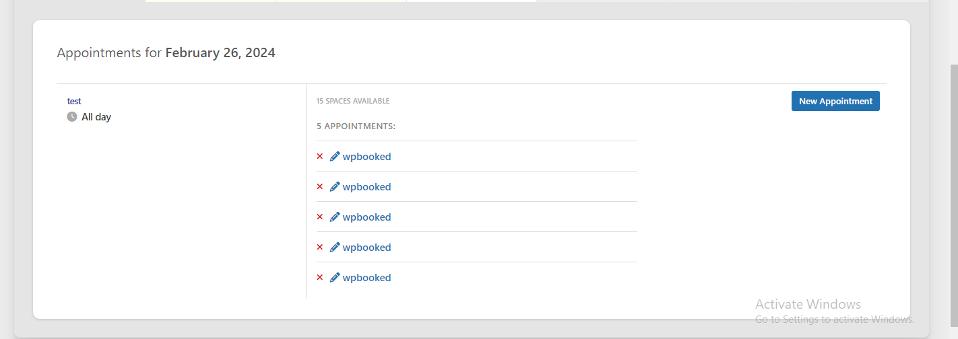
Task: Click the 5 Appointments heading text
Action: pos(356,126)
